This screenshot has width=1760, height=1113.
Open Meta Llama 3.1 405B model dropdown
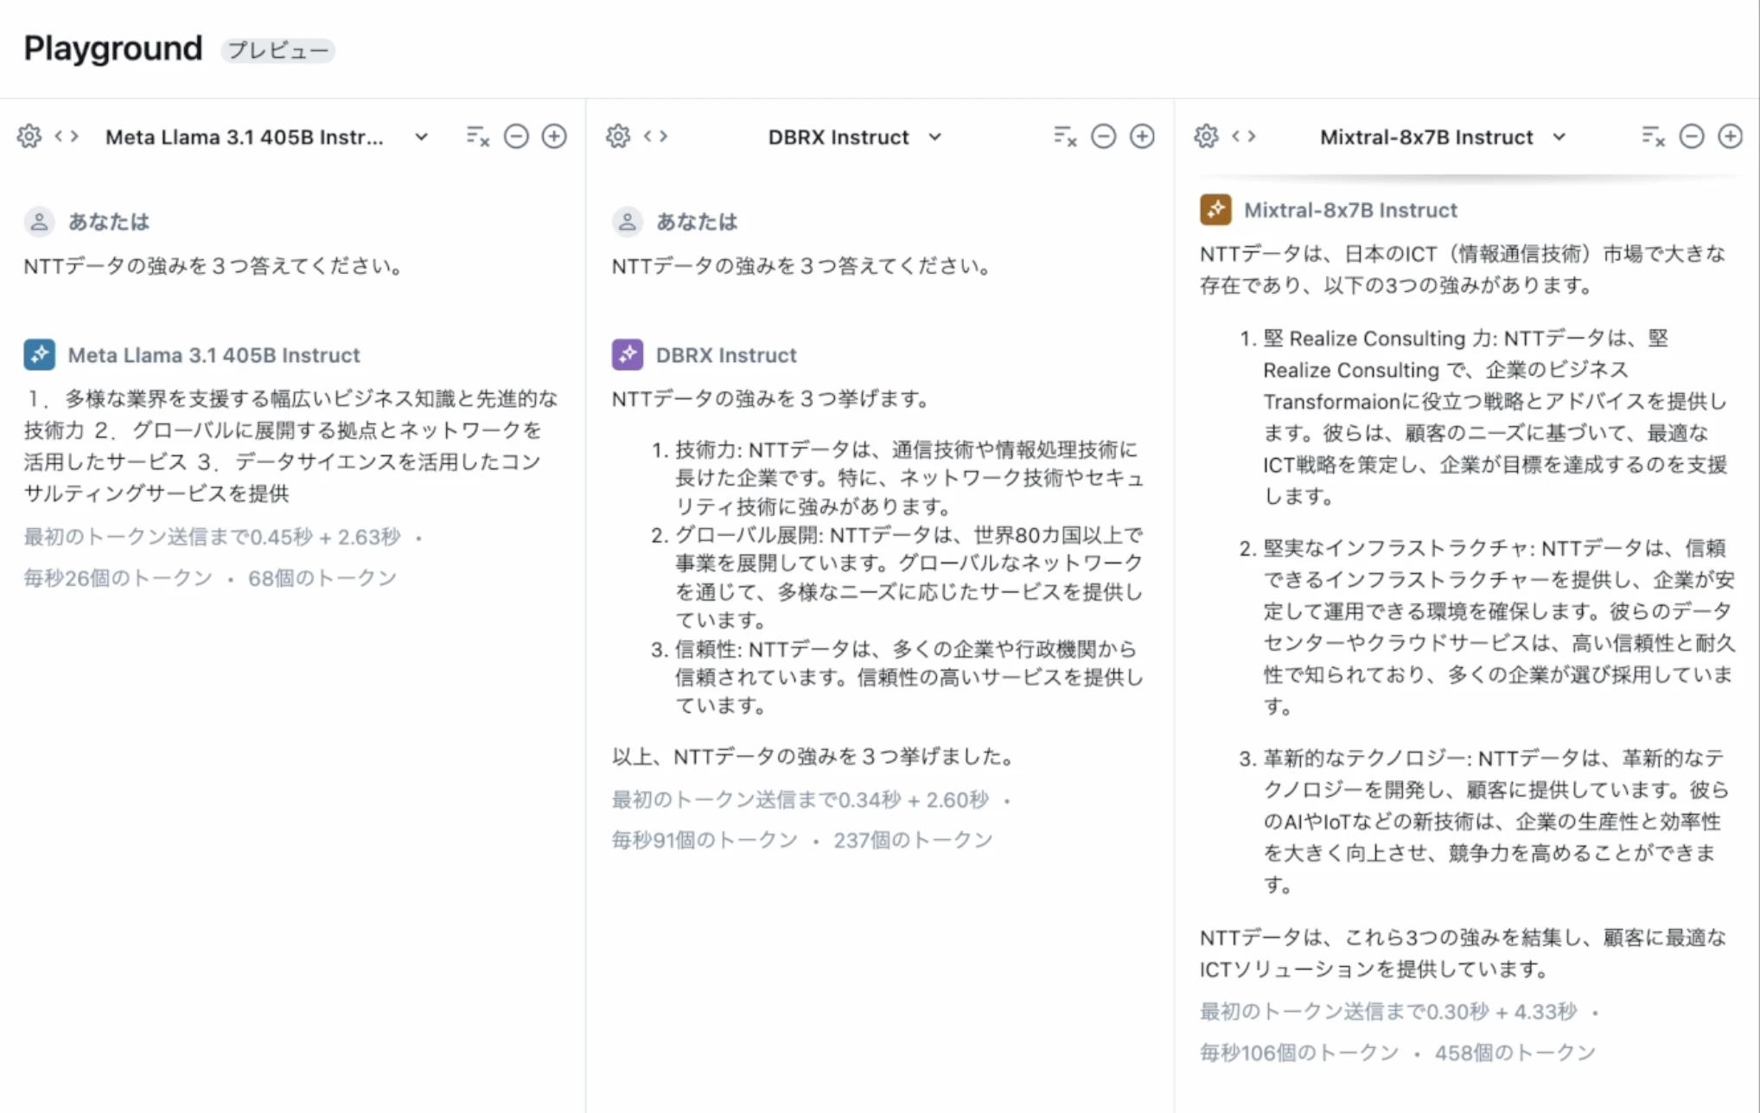(x=266, y=137)
